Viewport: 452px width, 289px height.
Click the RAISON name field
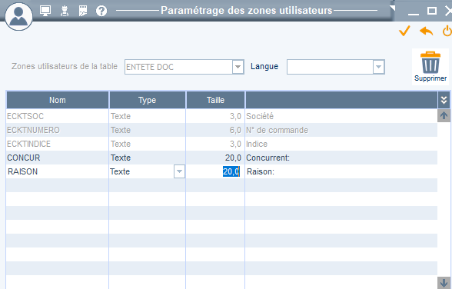click(58, 171)
